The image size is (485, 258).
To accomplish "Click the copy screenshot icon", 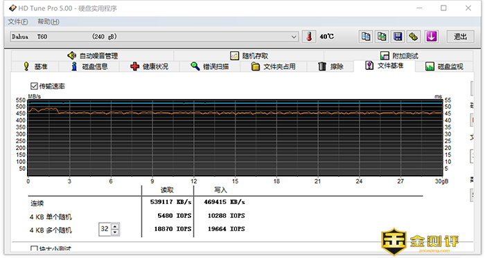I will (382, 37).
